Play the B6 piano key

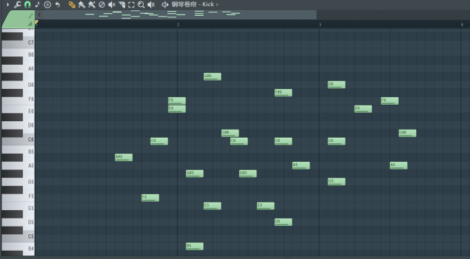coord(28,54)
